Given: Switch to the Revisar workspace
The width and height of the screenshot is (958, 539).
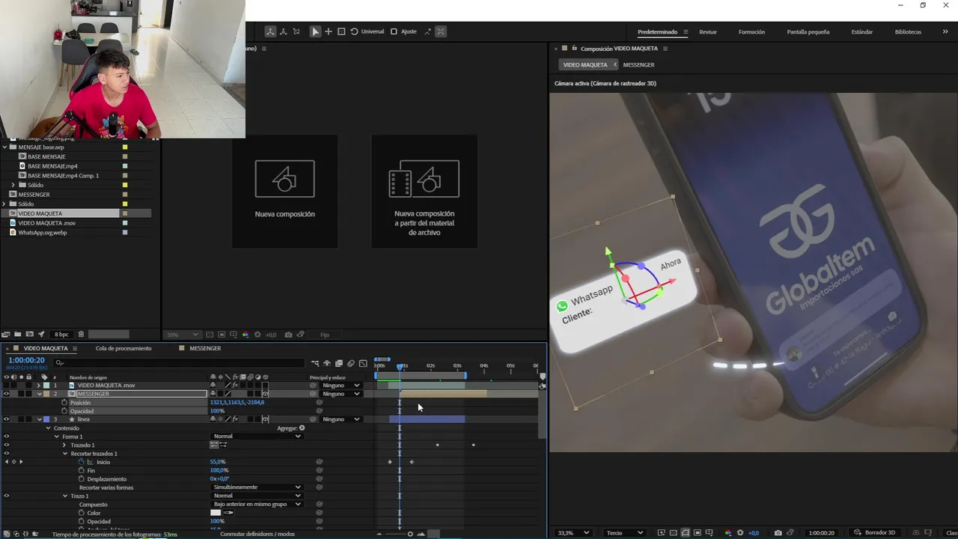Looking at the screenshot, I should (708, 32).
